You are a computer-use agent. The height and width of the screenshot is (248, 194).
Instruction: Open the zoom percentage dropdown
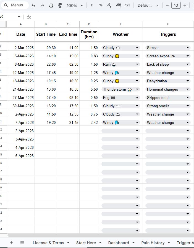(x=74, y=5)
